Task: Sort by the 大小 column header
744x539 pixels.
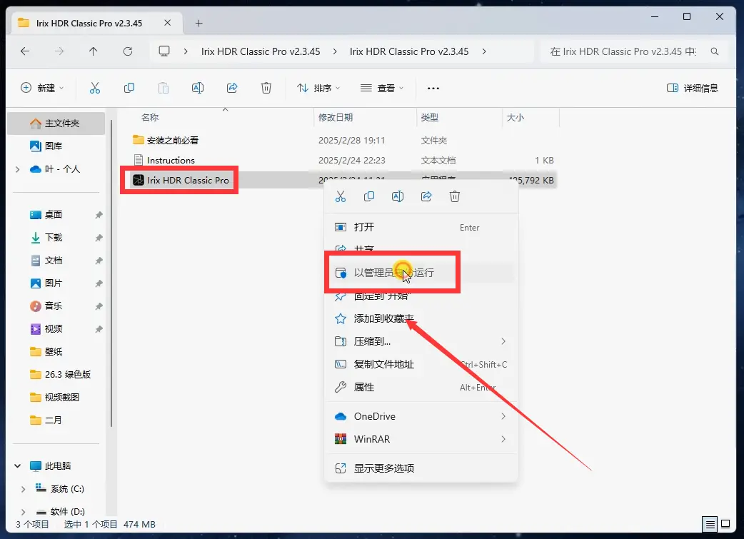Action: click(x=515, y=117)
